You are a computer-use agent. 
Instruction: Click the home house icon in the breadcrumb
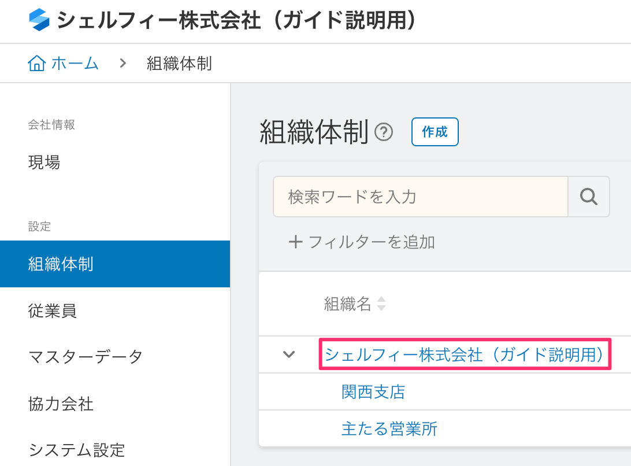click(36, 63)
